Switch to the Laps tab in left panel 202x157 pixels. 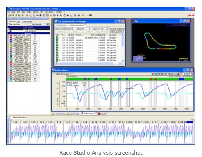point(18,22)
